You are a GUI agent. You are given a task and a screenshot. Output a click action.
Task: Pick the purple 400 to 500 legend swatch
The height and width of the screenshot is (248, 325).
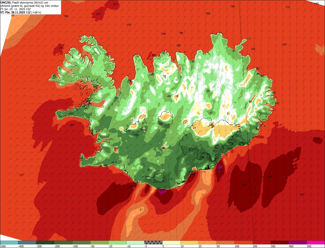tap(298, 242)
